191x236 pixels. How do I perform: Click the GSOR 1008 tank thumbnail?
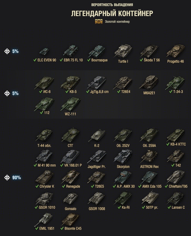click(97, 199)
